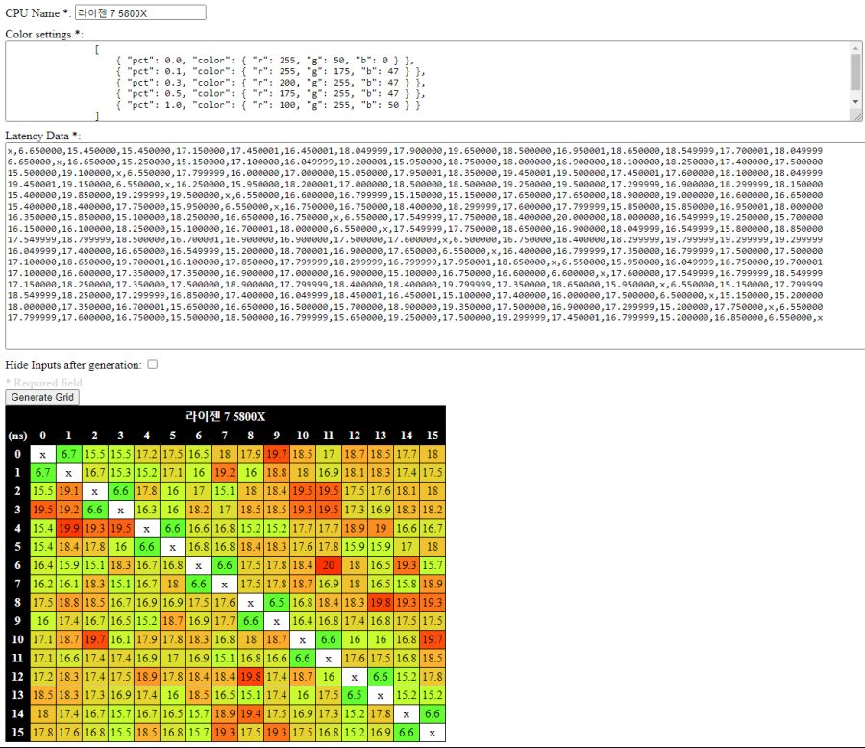865x748 pixels.
Task: Click the '19.4' cell in row 14
Action: tap(251, 713)
